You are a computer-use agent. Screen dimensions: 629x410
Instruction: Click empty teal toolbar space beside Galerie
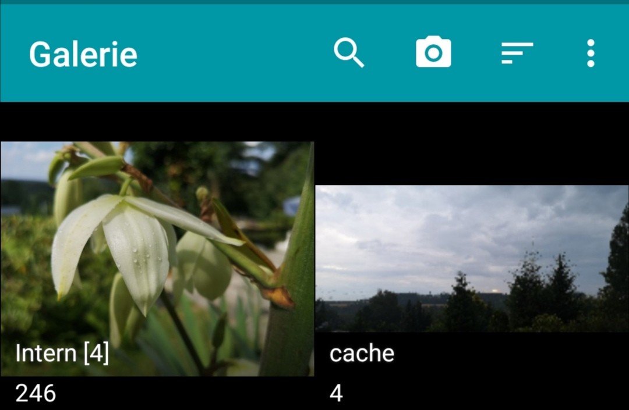pyautogui.click(x=232, y=53)
